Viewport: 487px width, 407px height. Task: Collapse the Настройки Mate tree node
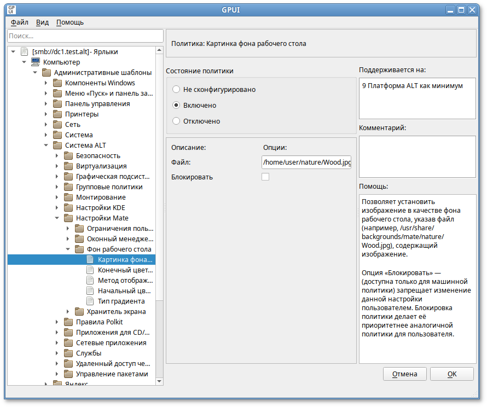click(57, 218)
